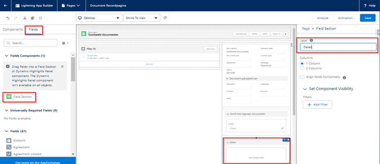Select the 1 Column radio option
Image resolution: width=380 pixels, height=164 pixels.
[x=302, y=63]
